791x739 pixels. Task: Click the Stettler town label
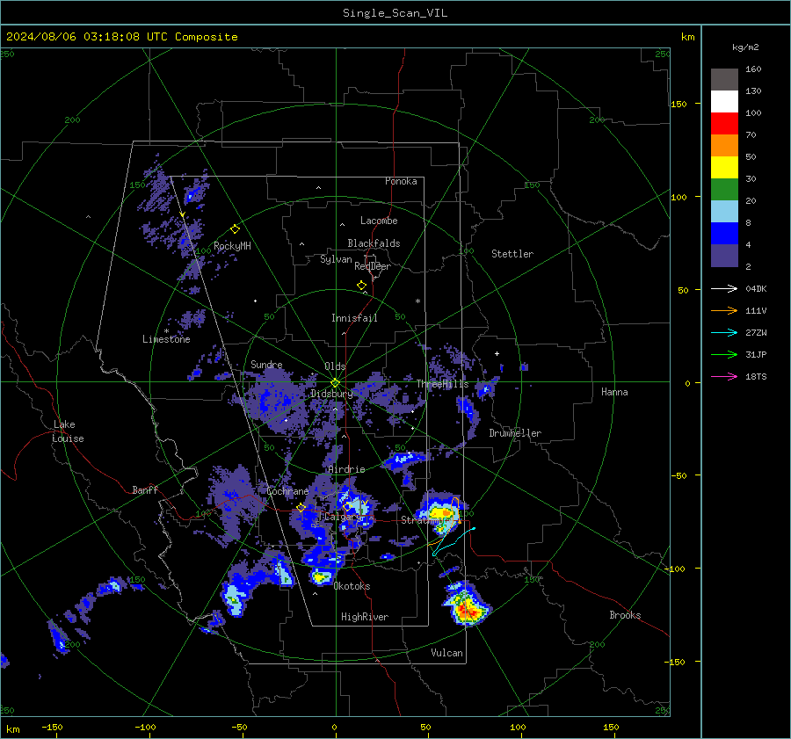(512, 254)
